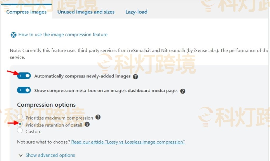Screen dimensions: 270x161
Task: Switch to Unused images and sizes tab
Action: coord(86,12)
